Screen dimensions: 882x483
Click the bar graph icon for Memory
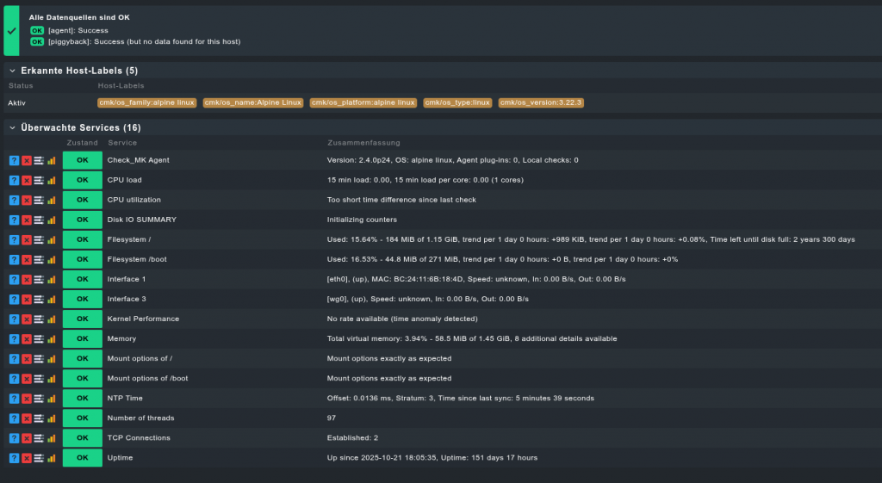point(52,338)
